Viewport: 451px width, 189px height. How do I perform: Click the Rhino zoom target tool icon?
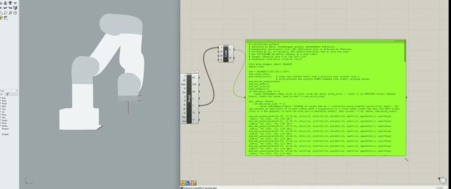[15, 13]
